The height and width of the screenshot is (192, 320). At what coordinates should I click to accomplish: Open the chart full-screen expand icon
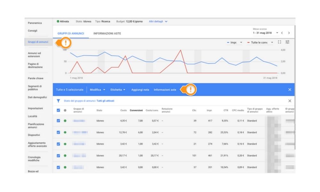279,42
